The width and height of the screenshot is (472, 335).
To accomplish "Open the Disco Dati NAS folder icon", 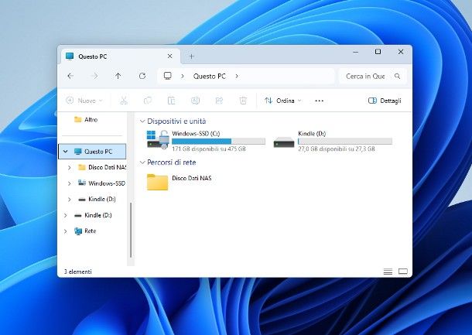I will 157,182.
